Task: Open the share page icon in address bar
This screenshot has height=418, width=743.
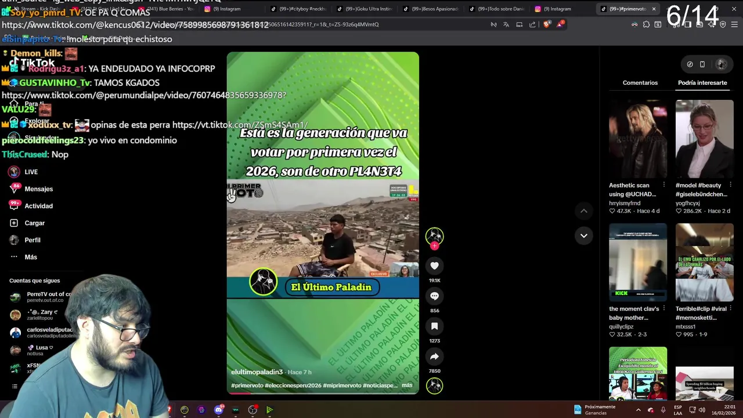Action: (532, 24)
